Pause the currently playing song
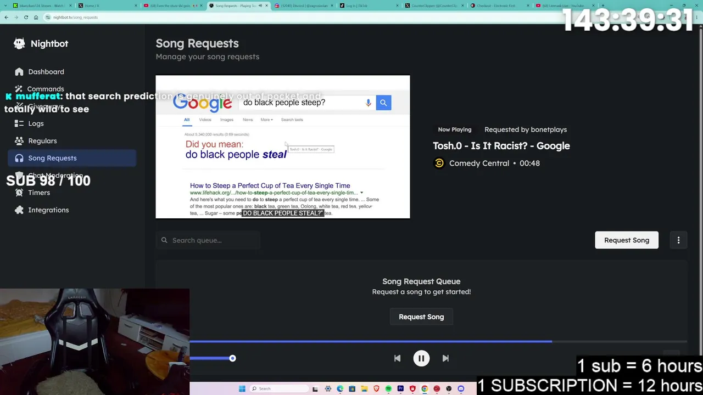Viewport: 703px width, 395px height. (421, 358)
